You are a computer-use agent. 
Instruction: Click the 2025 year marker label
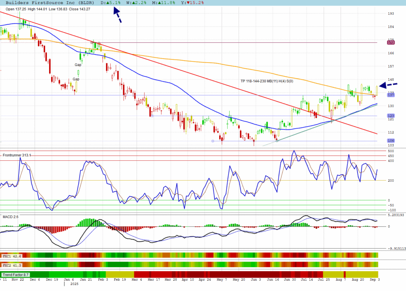[74, 284]
